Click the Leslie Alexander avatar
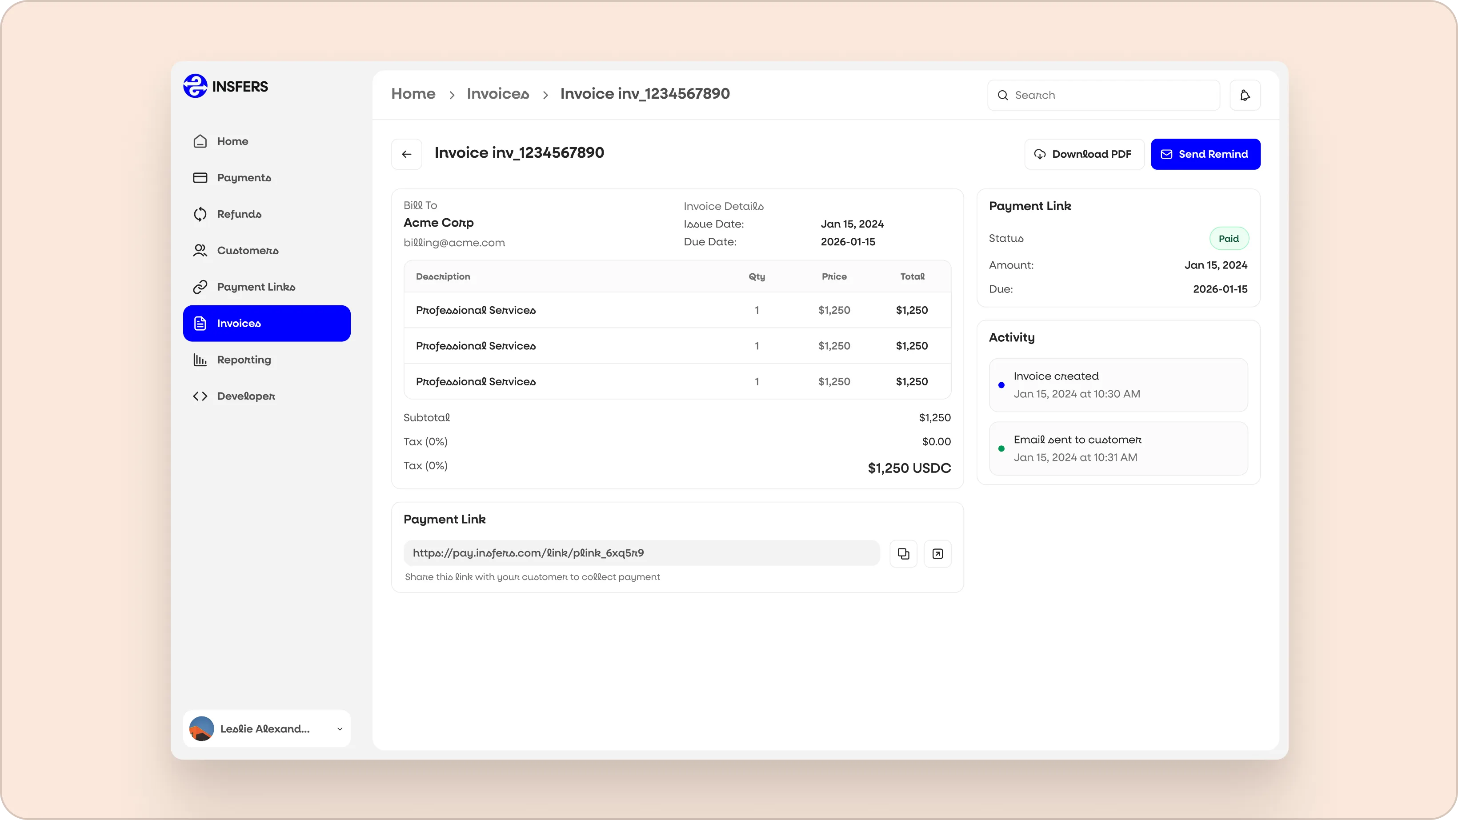Image resolution: width=1458 pixels, height=820 pixels. point(201,728)
